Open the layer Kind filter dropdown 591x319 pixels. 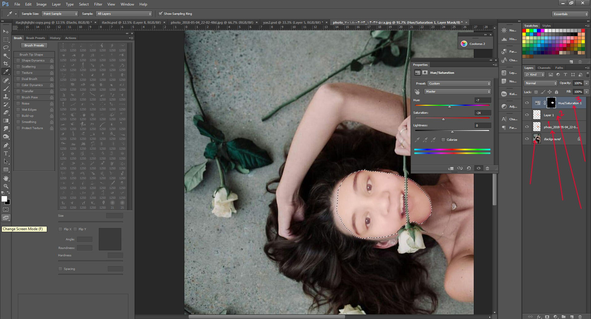tap(534, 75)
